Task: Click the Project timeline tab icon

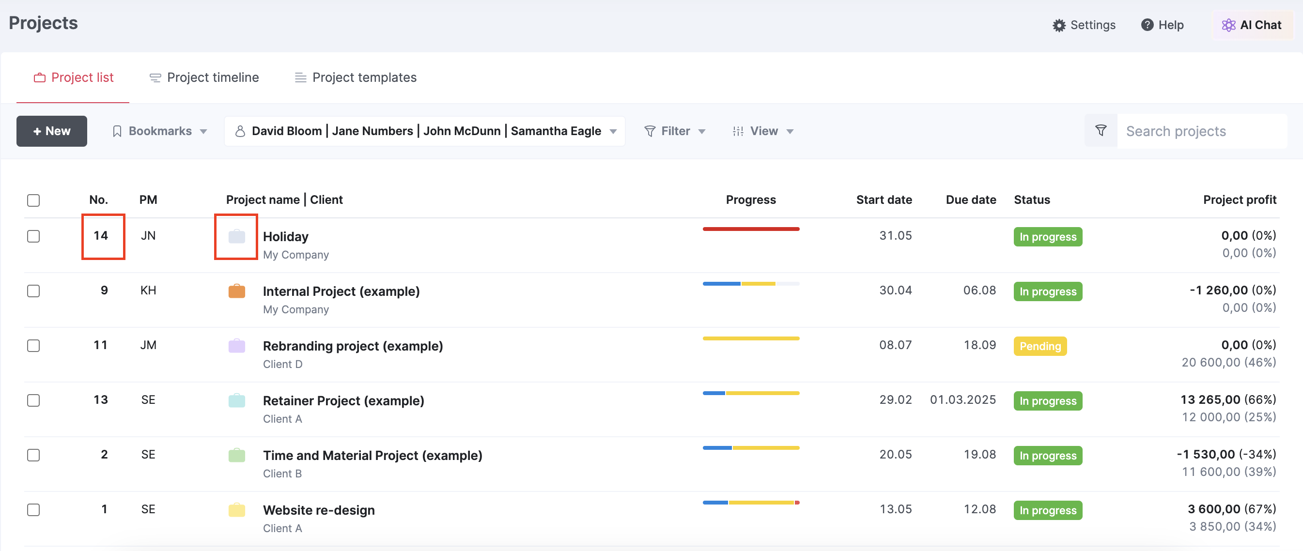Action: pos(155,78)
